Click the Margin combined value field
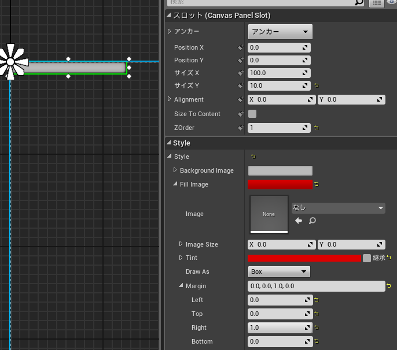The width and height of the screenshot is (397, 350). click(x=316, y=286)
